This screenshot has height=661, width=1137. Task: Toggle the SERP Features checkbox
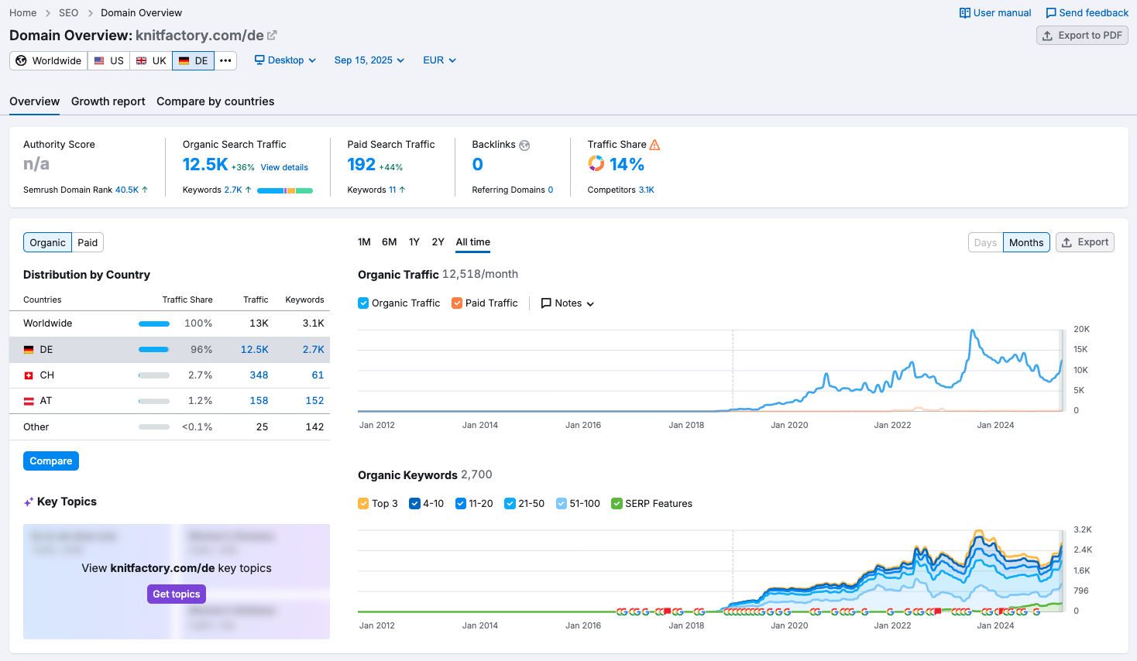coord(617,504)
